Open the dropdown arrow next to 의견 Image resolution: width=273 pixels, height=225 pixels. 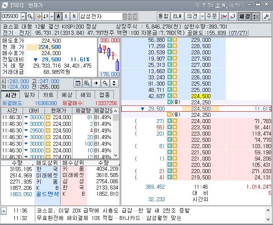pyautogui.click(x=202, y=16)
